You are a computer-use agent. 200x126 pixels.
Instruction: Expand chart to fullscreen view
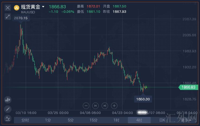click(8, 17)
